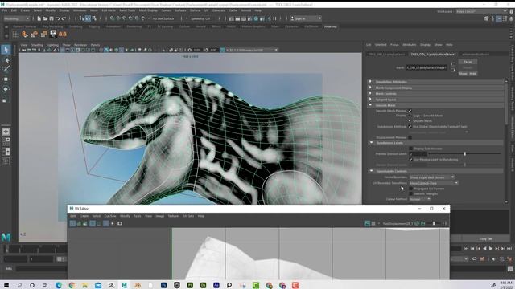515x289 pixels.
Task: Click the first grid shelf icon
Action: [16, 34]
